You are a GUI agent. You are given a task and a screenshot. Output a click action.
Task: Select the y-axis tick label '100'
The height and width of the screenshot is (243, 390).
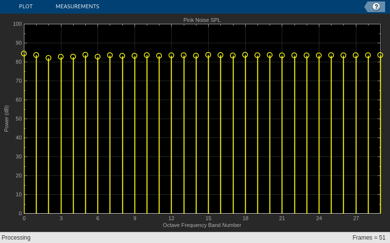tap(17, 24)
